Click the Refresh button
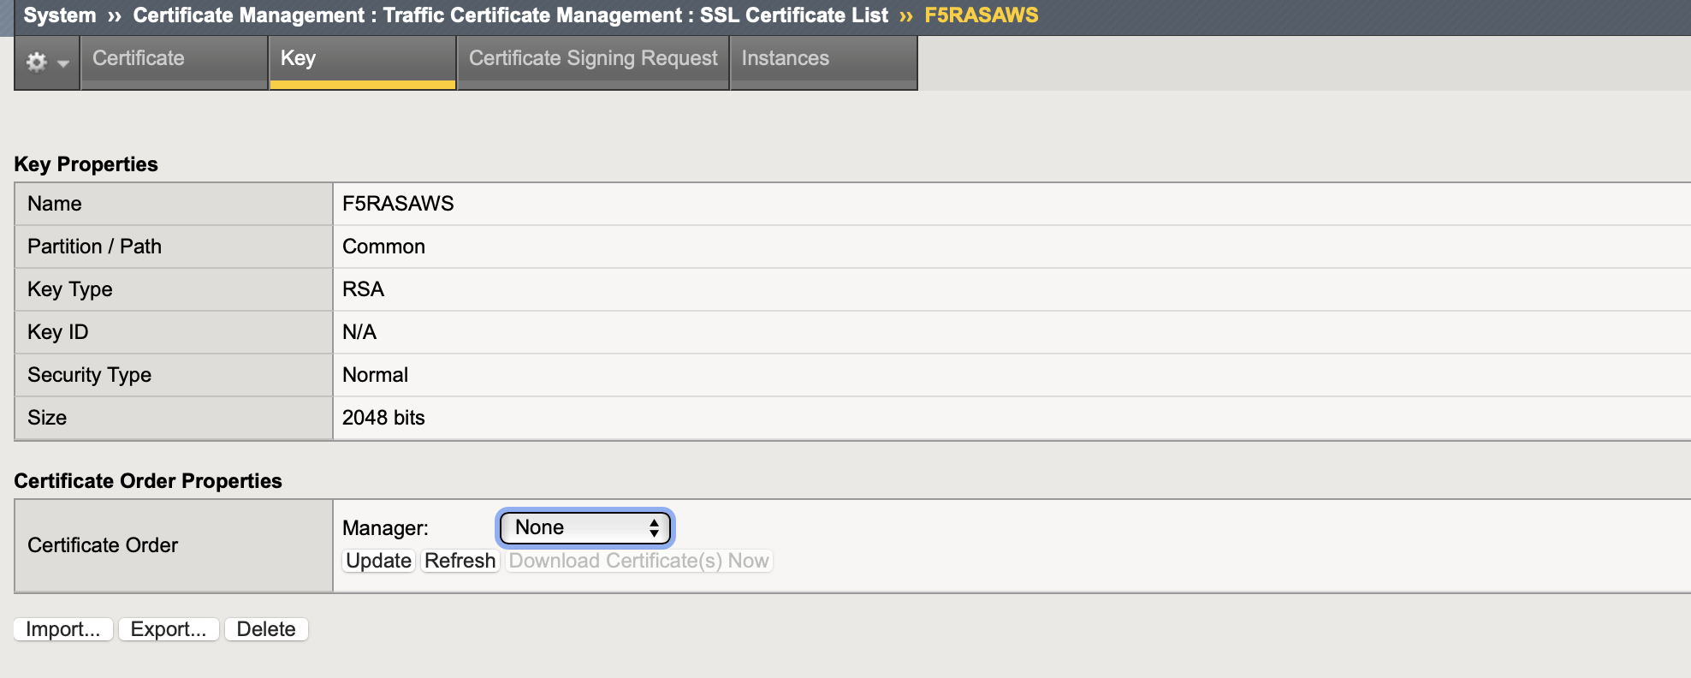The height and width of the screenshot is (678, 1691). 460,561
